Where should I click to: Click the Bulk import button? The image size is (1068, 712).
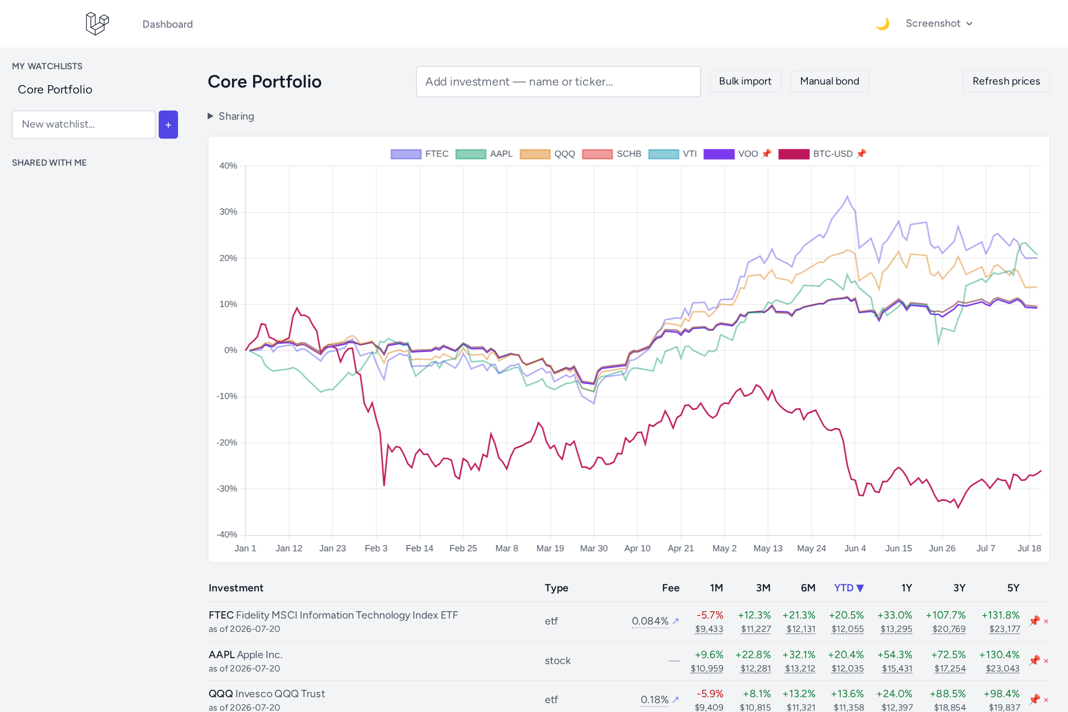click(745, 82)
